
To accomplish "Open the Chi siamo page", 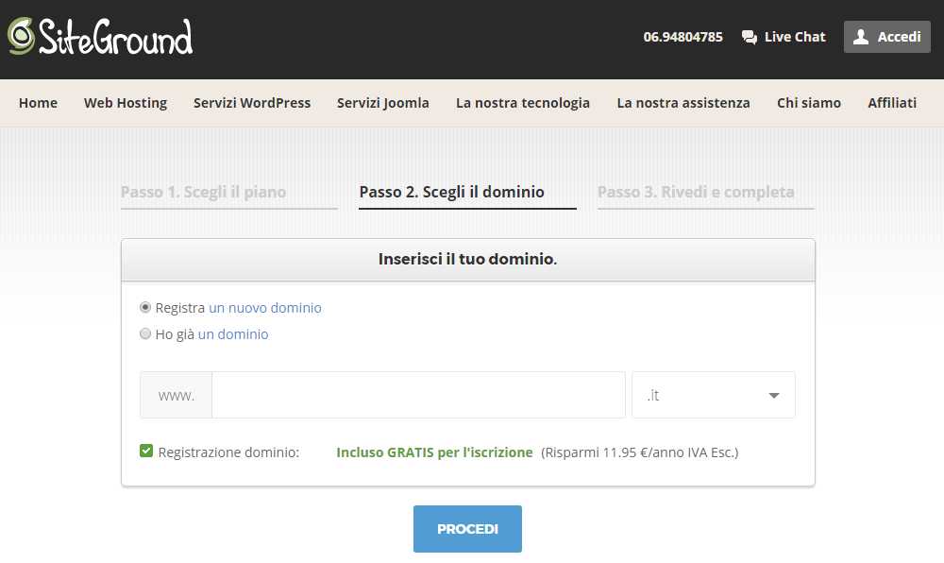I will point(809,103).
